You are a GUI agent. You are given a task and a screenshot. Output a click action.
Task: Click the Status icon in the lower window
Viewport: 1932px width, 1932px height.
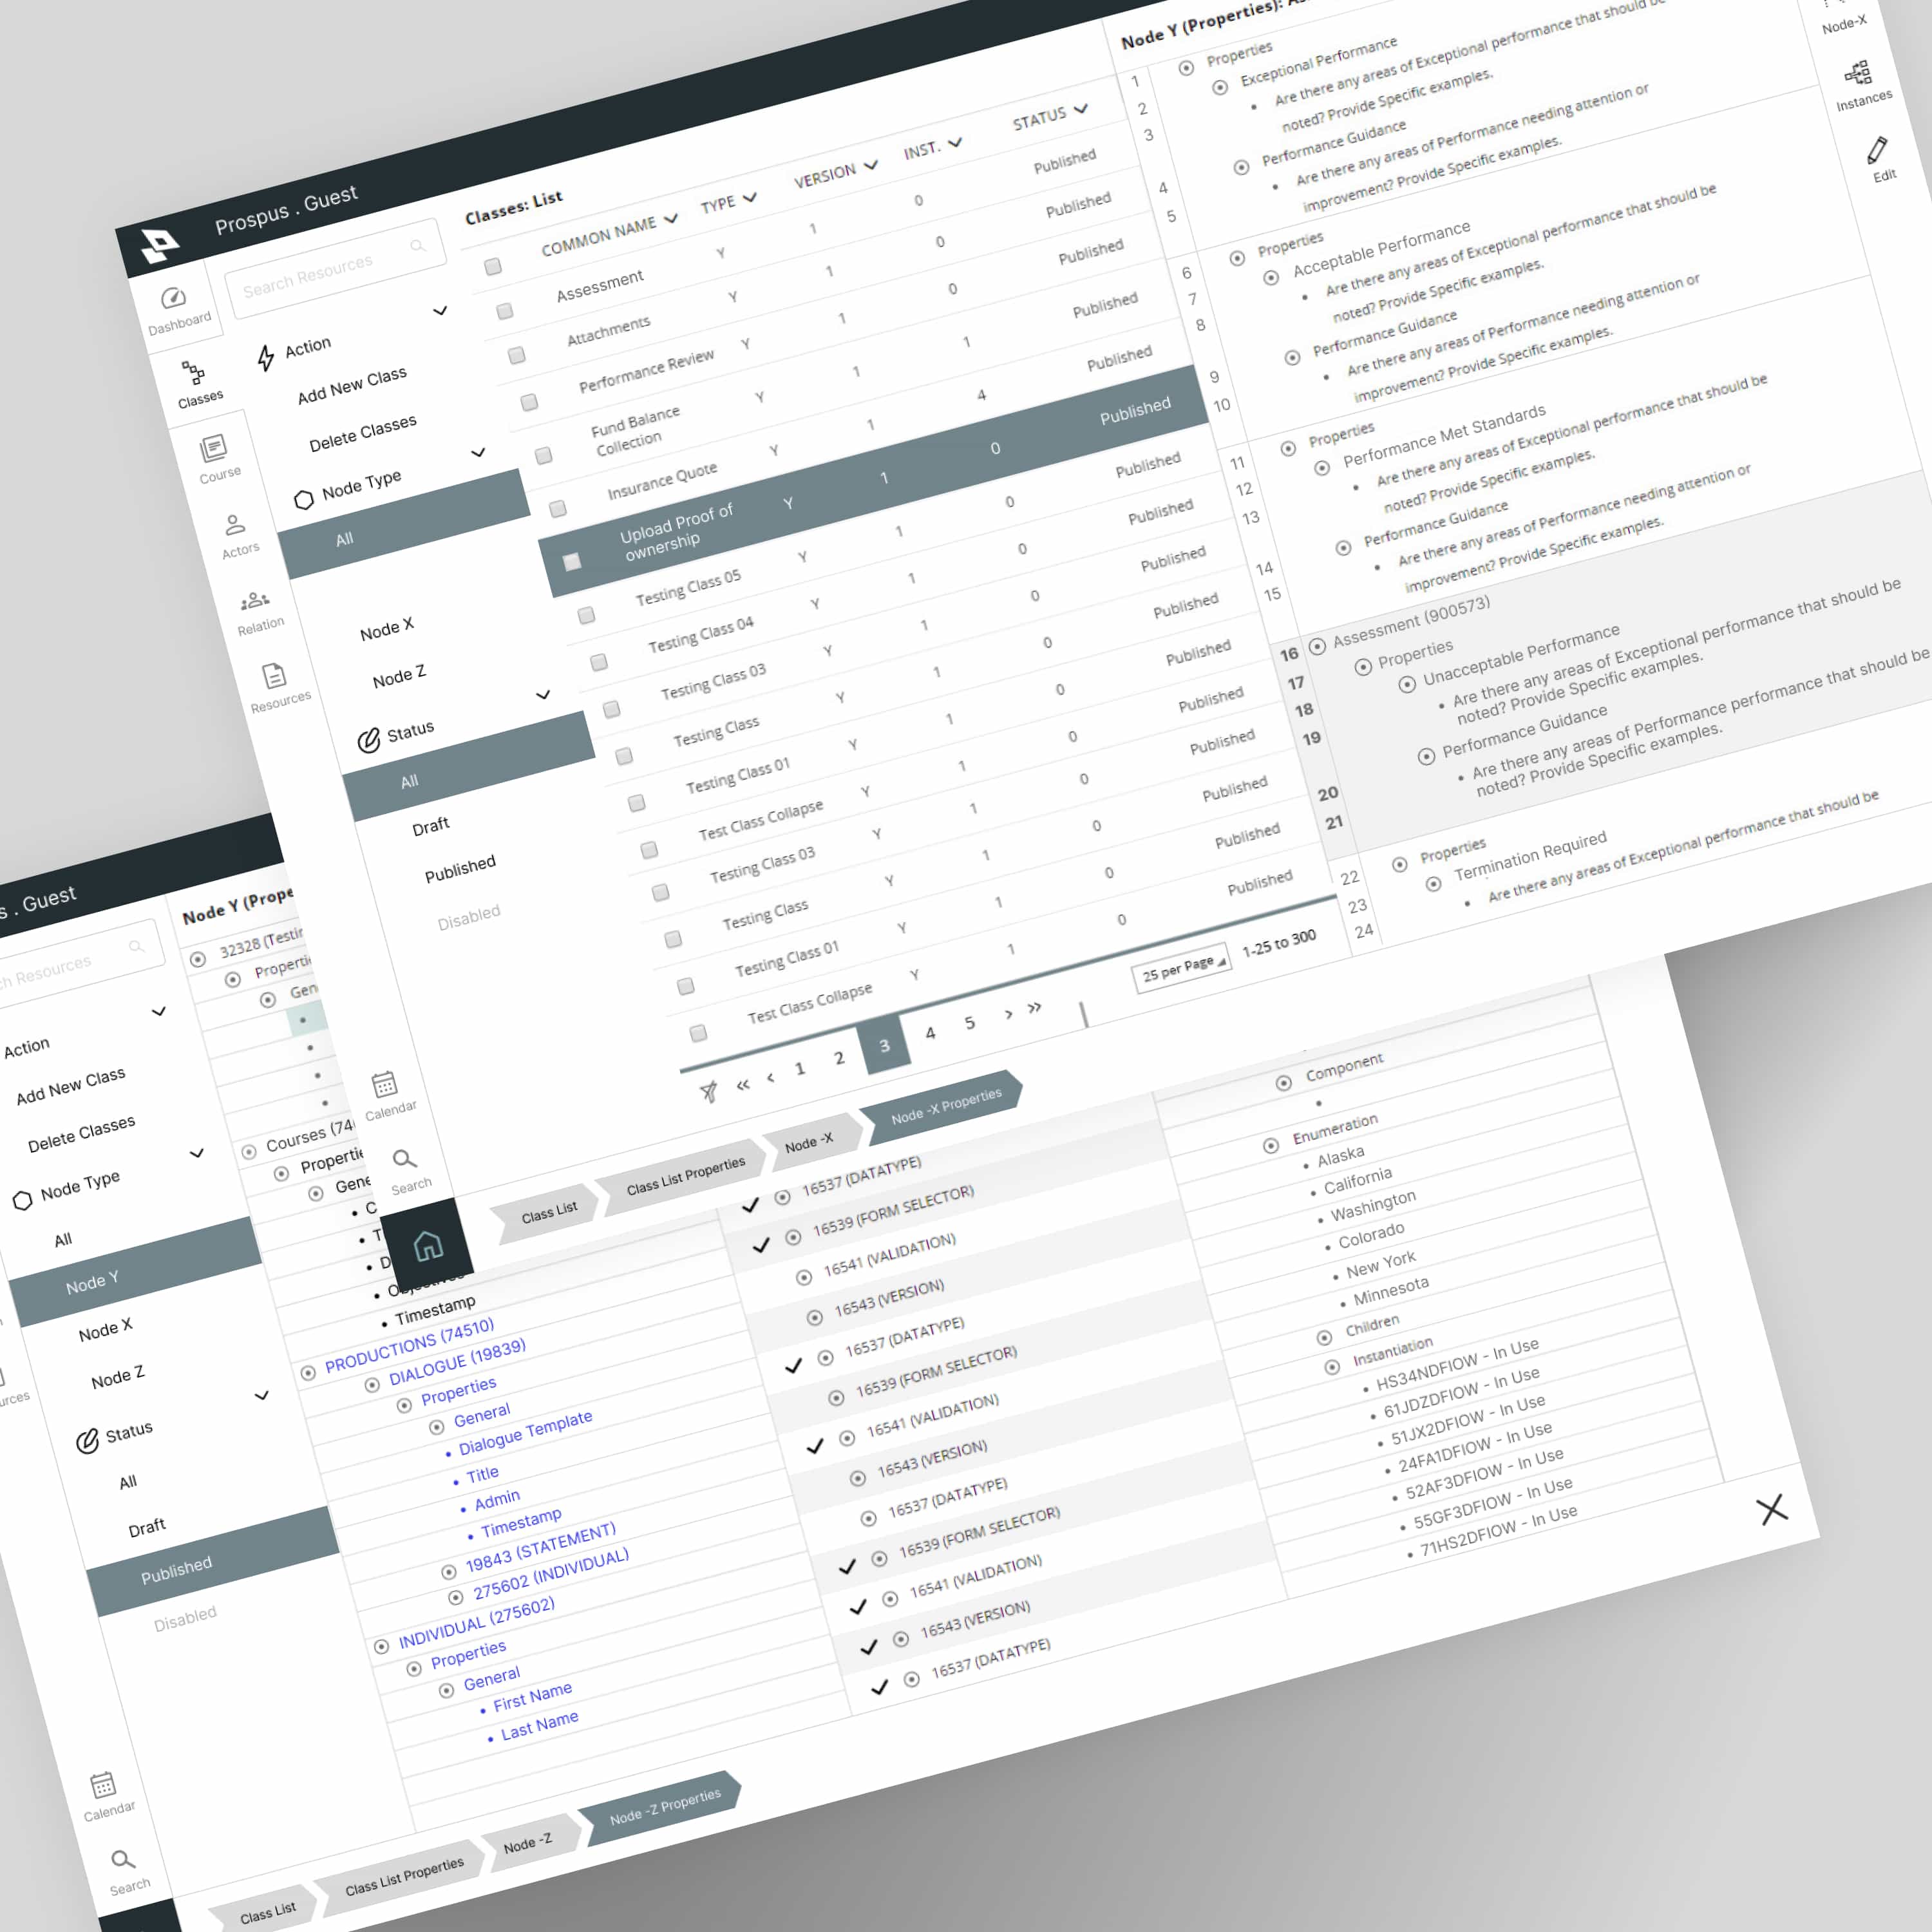pyautogui.click(x=87, y=1442)
